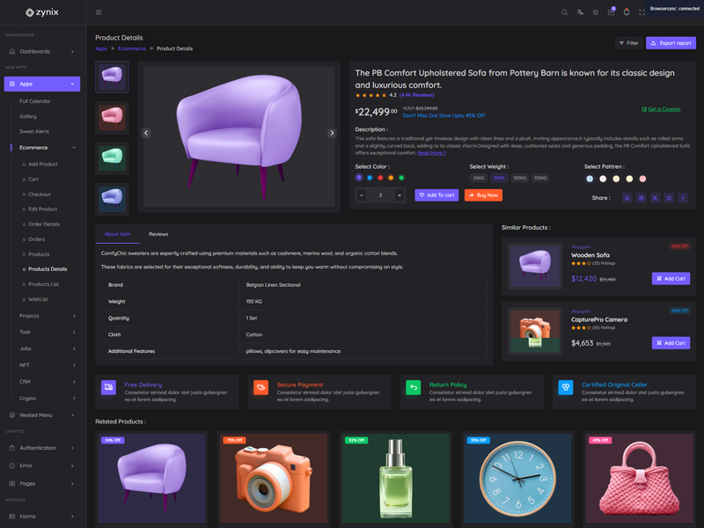Open the shopping cart icon with badge

pos(611,12)
